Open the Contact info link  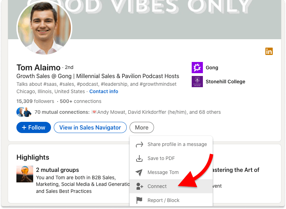pos(104,91)
